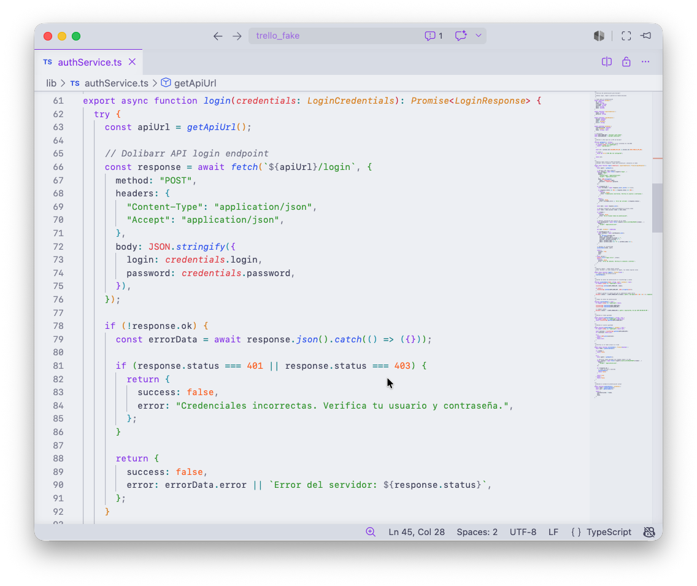This screenshot has width=697, height=586.
Task: Click Promise<LoginResponse> return type
Action: coord(471,101)
